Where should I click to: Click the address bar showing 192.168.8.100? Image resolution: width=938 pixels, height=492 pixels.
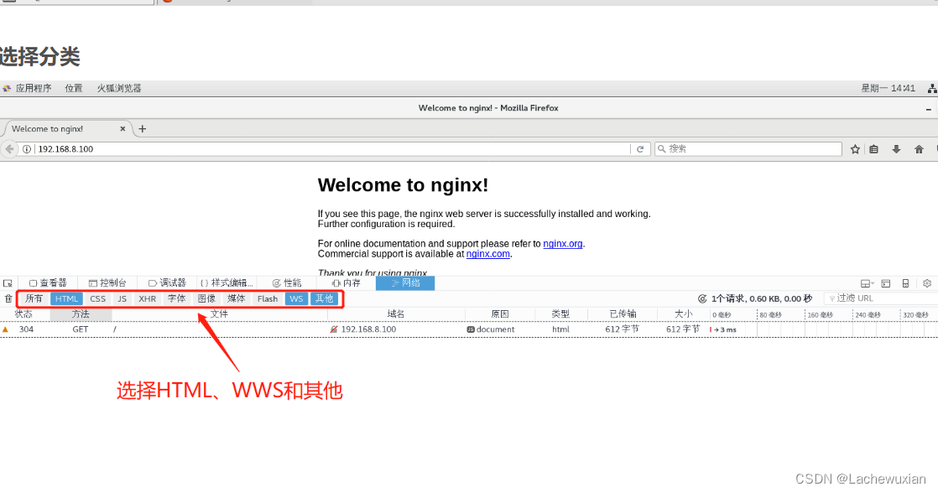coord(332,149)
